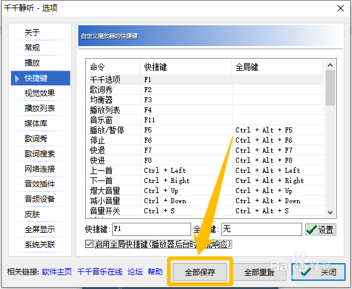Click the 全部重置 button
This screenshot has width=352, height=289.
[259, 272]
